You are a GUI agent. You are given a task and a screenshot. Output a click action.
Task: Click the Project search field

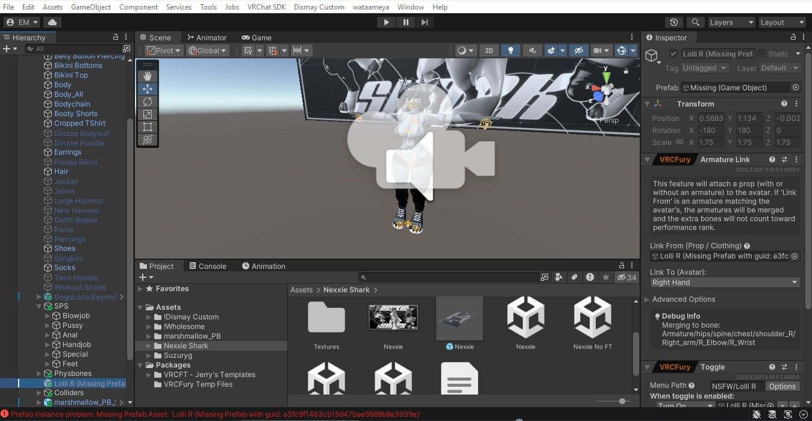[x=449, y=277]
